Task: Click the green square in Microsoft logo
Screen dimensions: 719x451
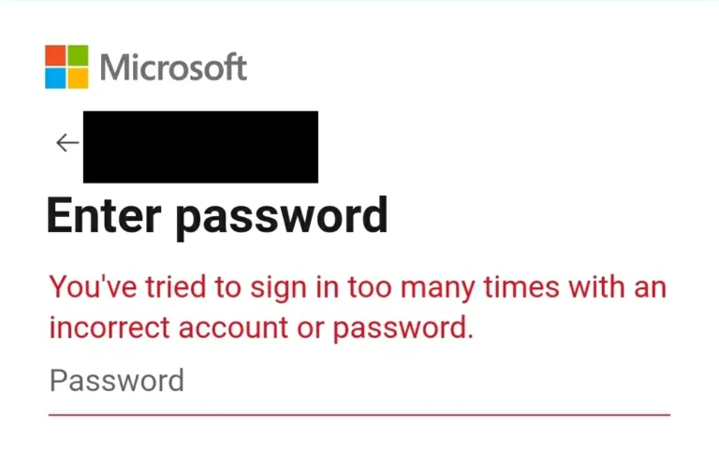Action: pyautogui.click(x=78, y=56)
